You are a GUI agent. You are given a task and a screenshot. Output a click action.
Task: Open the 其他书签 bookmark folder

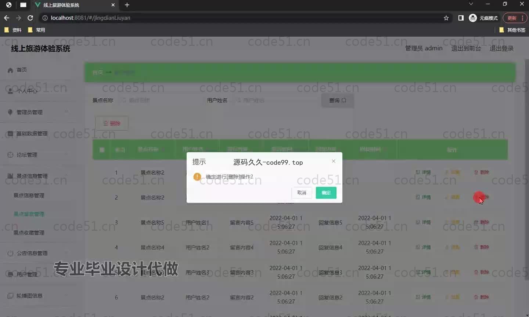tap(512, 30)
